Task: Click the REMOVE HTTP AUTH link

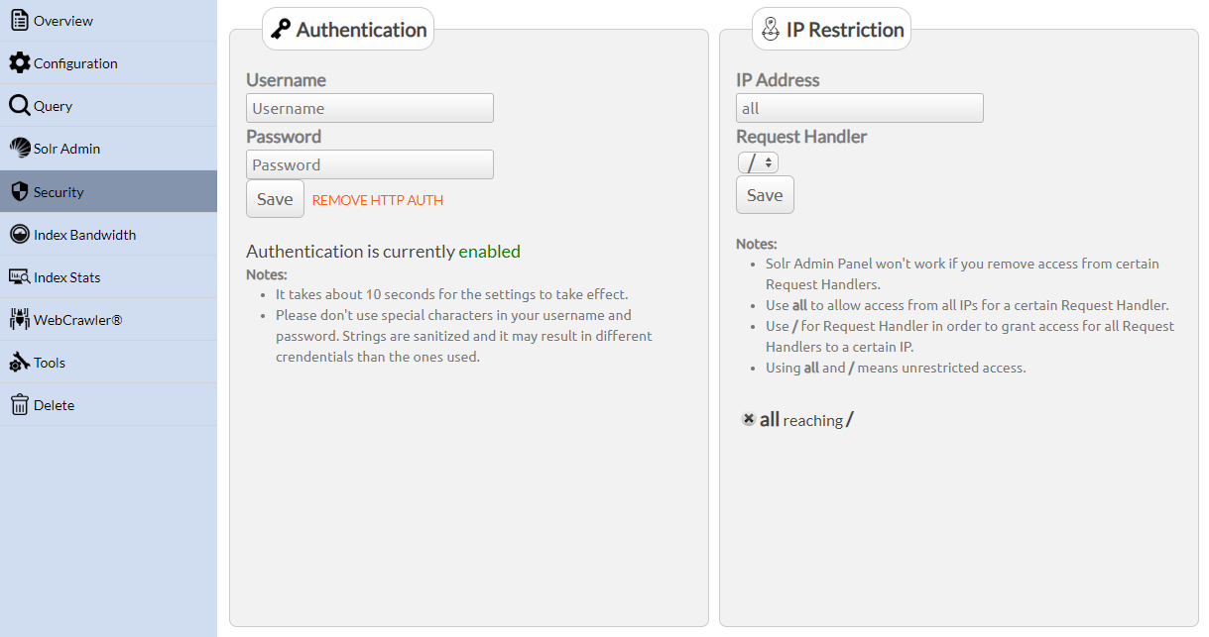Action: click(x=378, y=200)
